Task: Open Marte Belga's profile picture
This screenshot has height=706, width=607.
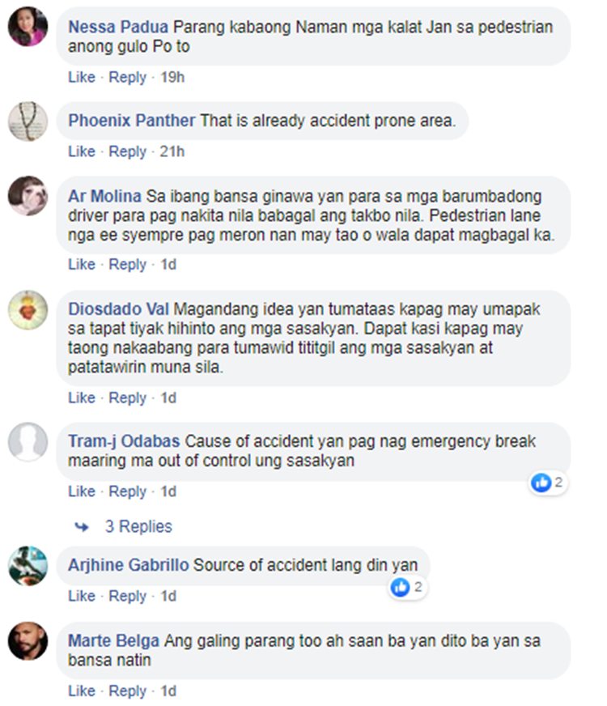Action: coord(28,641)
